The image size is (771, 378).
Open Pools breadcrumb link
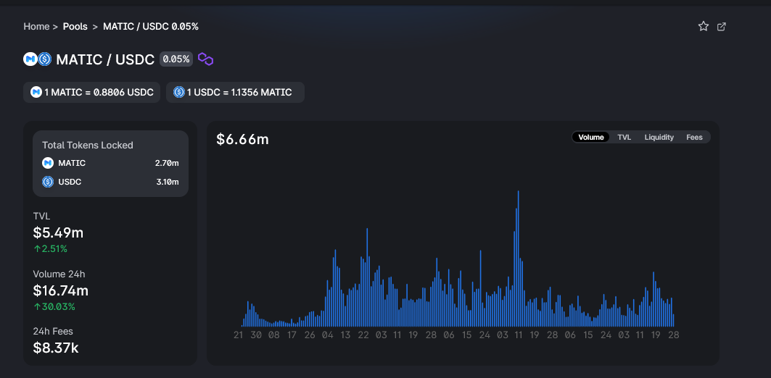[x=75, y=27]
